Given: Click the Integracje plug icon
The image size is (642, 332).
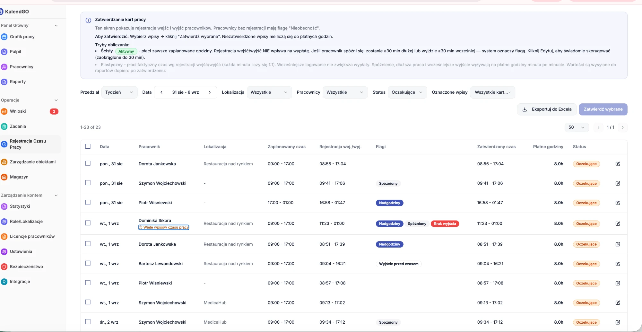Looking at the screenshot, I should pyautogui.click(x=4, y=282).
